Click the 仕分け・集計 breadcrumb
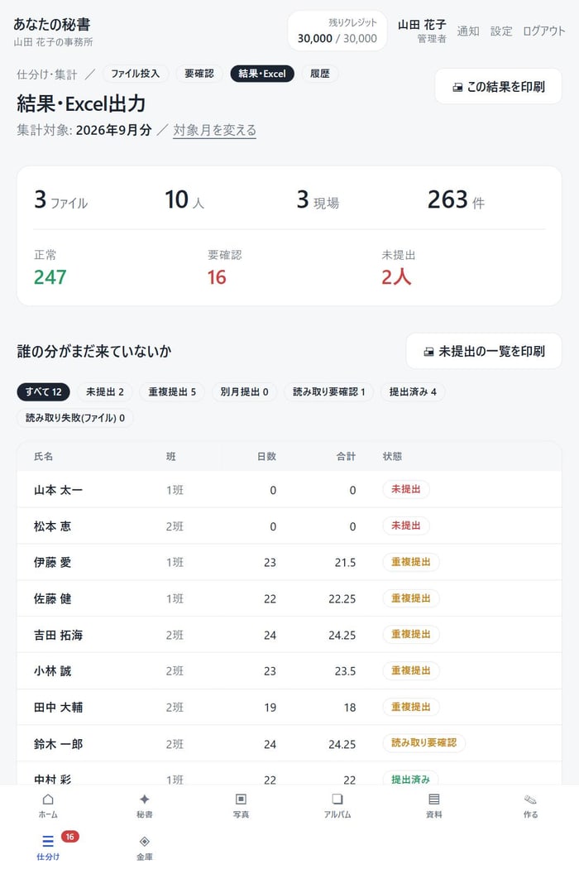Image resolution: width=579 pixels, height=869 pixels. coord(47,74)
